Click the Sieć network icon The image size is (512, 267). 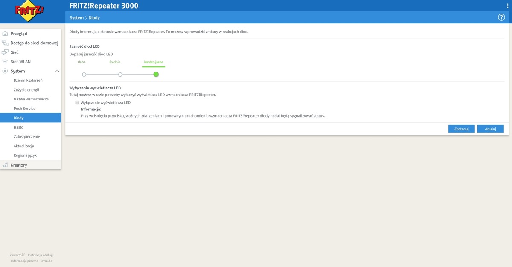pyautogui.click(x=5, y=52)
